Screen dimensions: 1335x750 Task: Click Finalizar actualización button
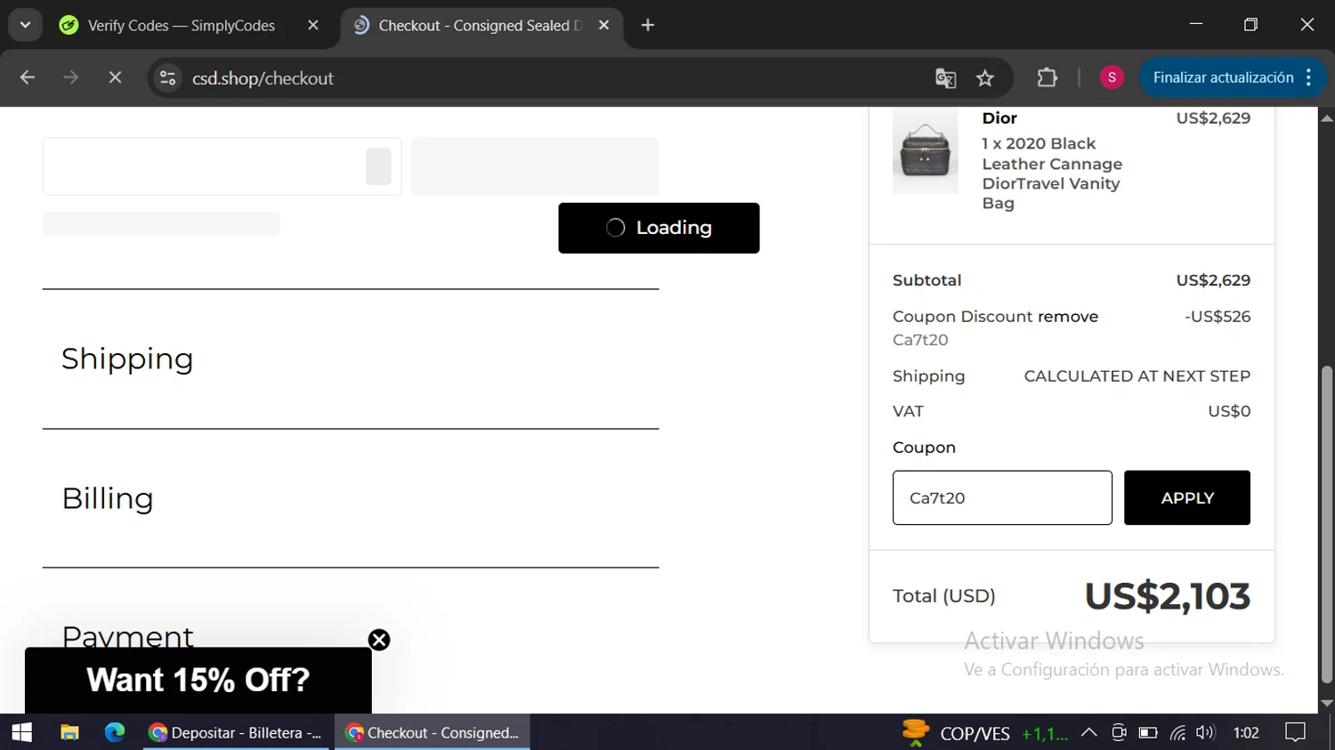pyautogui.click(x=1223, y=77)
